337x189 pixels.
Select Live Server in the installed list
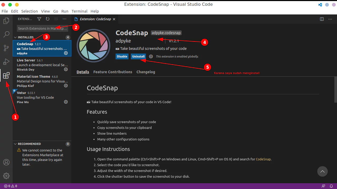click(42, 65)
